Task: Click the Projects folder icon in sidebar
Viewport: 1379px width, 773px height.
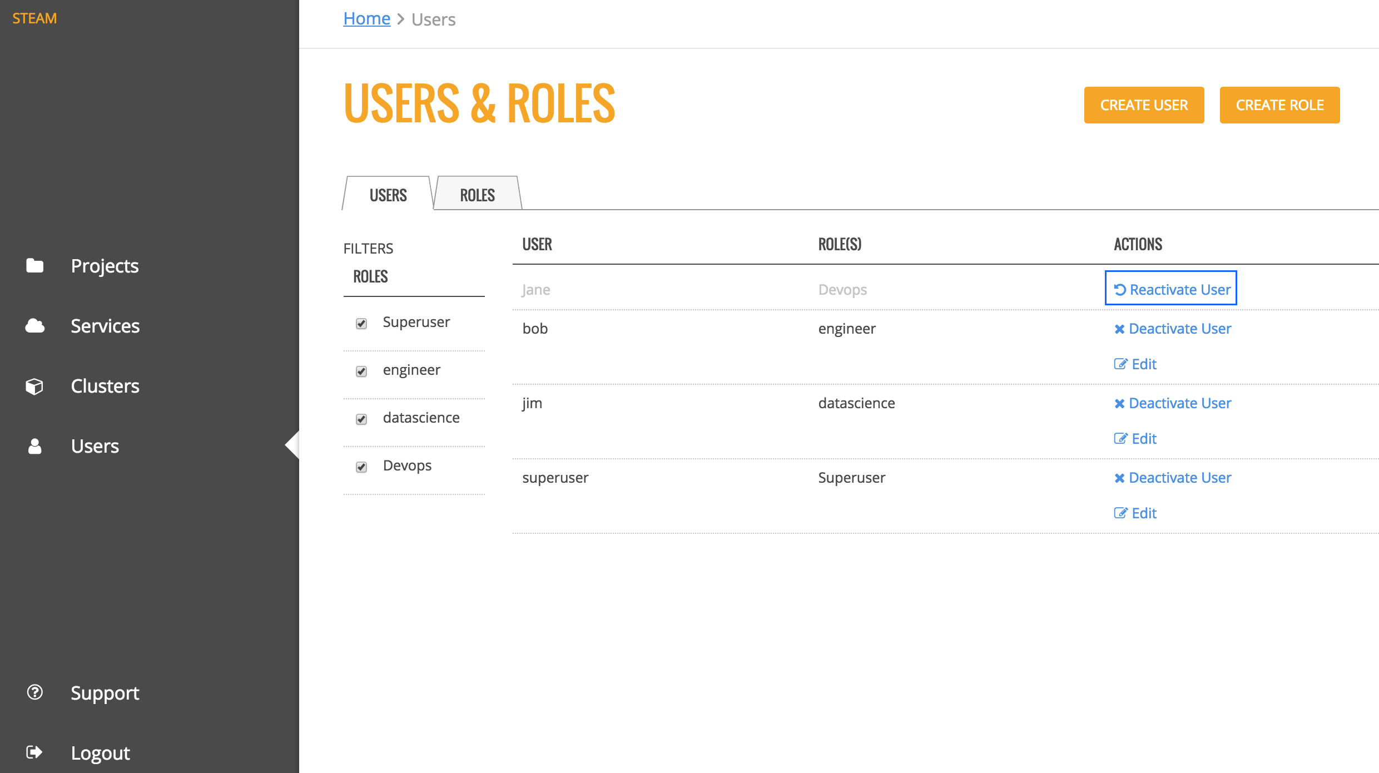Action: click(x=34, y=266)
